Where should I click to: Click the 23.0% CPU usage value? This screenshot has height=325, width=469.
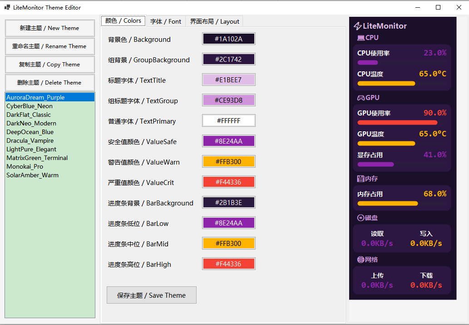pos(435,53)
